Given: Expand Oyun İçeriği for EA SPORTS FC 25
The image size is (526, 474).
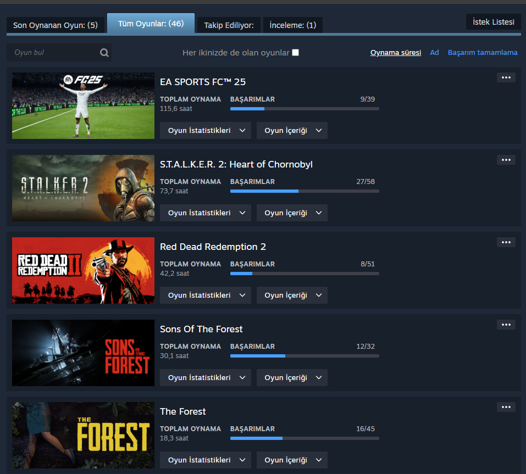Looking at the screenshot, I should [292, 130].
